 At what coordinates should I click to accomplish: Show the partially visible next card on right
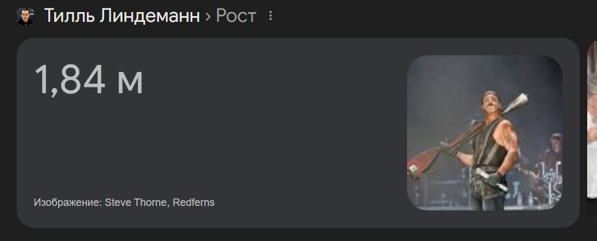pyautogui.click(x=592, y=120)
